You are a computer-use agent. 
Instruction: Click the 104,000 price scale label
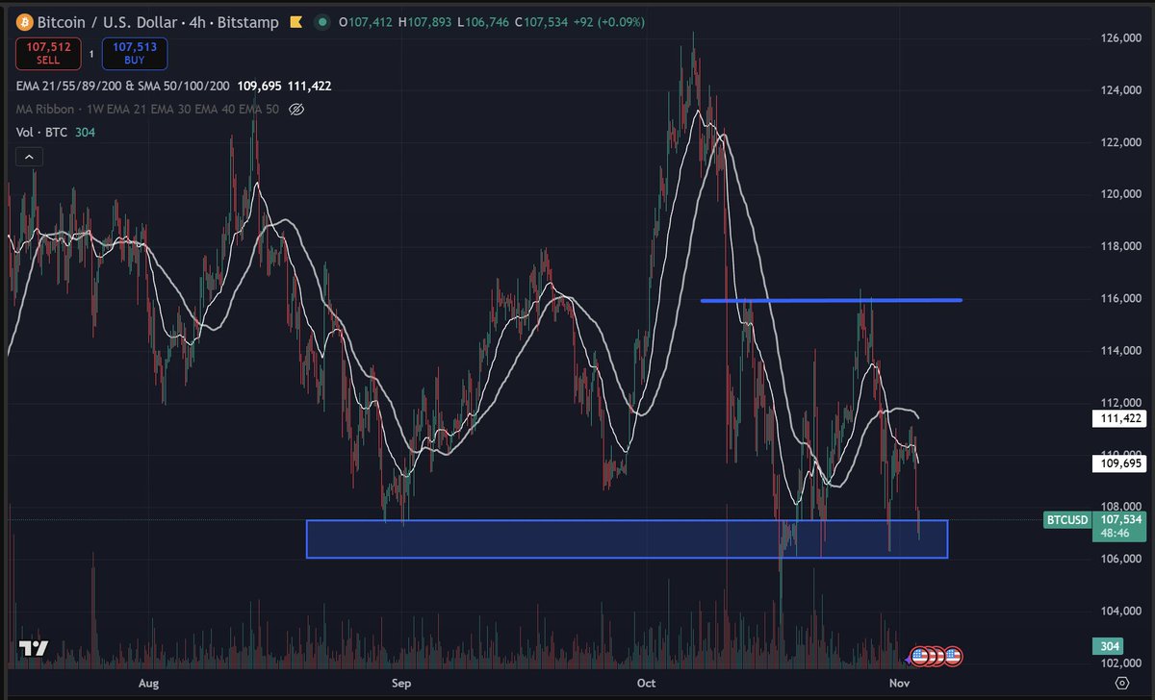tap(1120, 612)
